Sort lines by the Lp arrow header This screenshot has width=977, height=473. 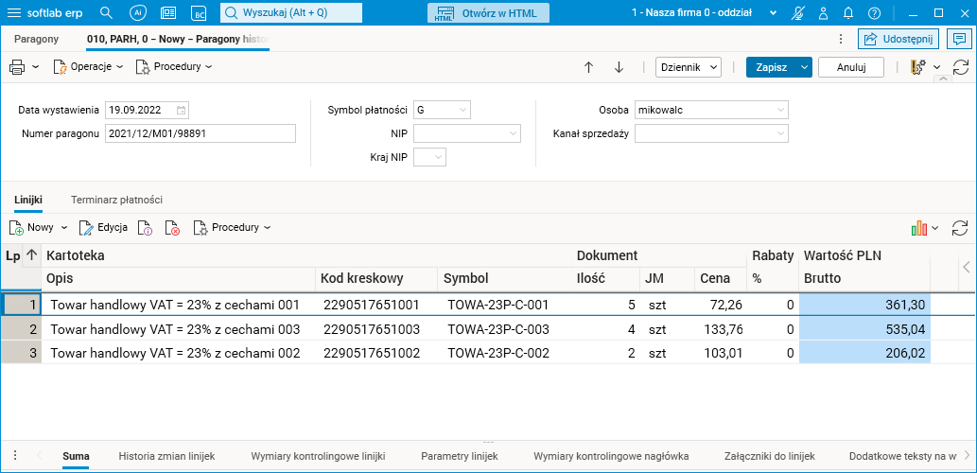click(31, 255)
